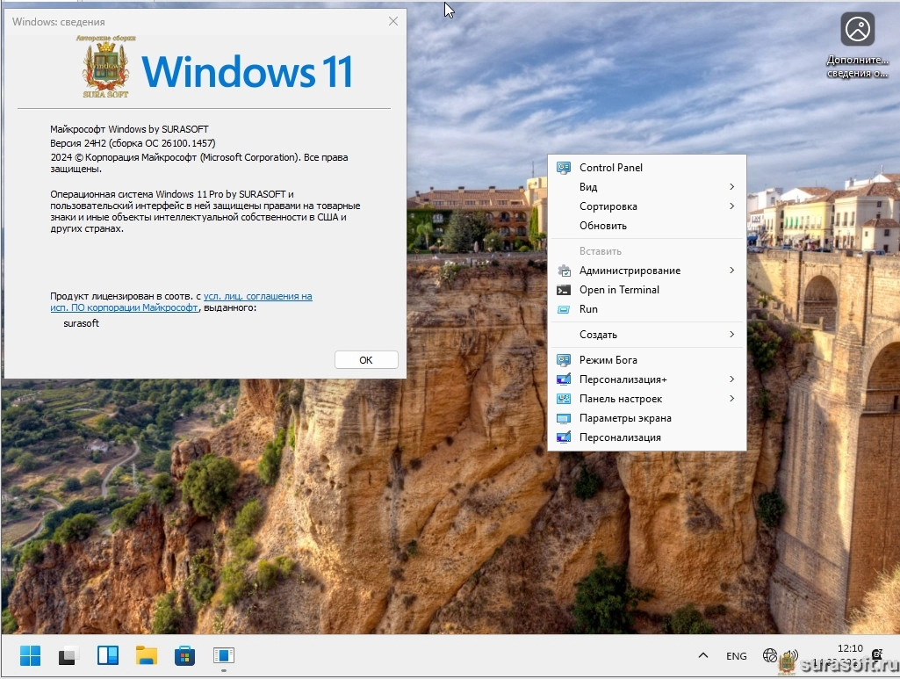The height and width of the screenshot is (679, 900).
Task: Click the line Майкрософт Windows by SURASOFT
Action: (129, 130)
